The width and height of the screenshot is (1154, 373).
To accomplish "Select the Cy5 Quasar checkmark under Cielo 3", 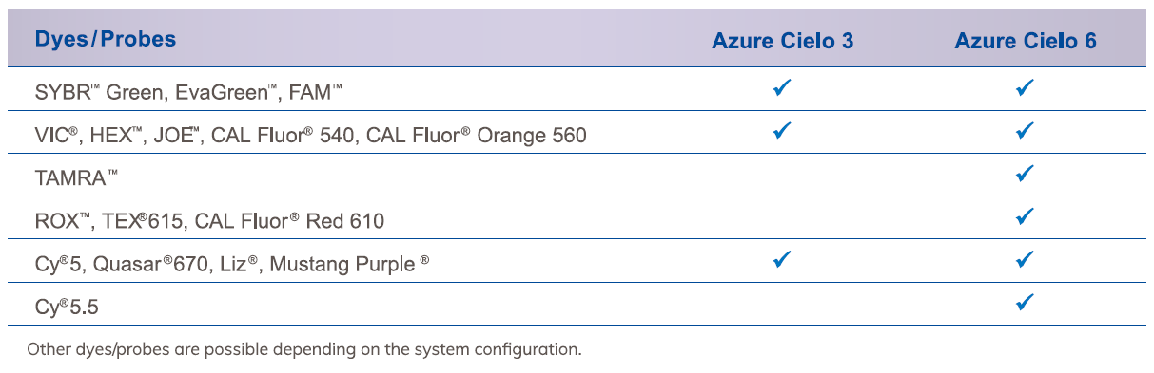I will (x=782, y=259).
